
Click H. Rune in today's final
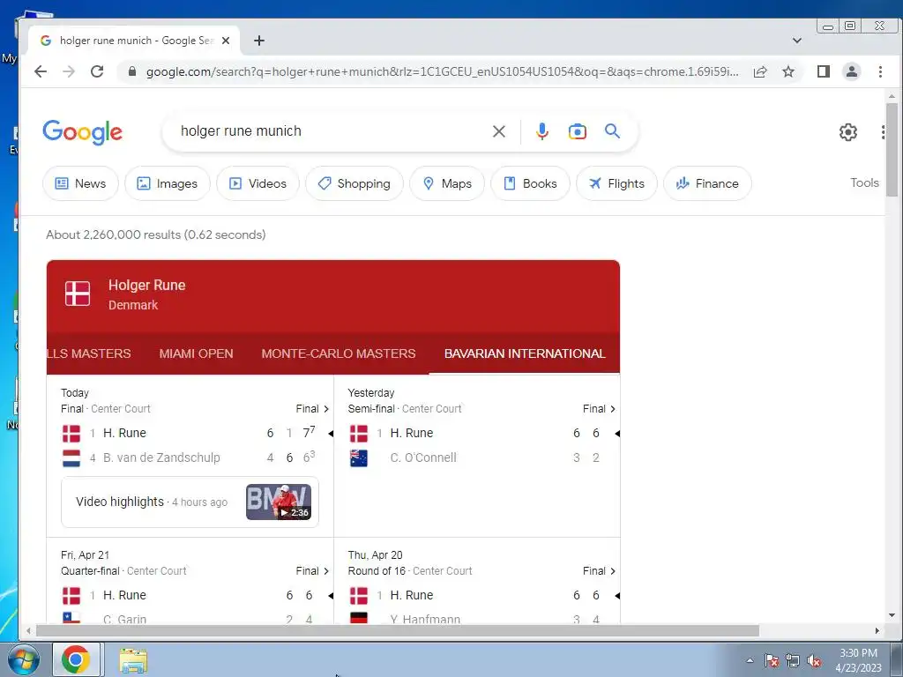(124, 433)
